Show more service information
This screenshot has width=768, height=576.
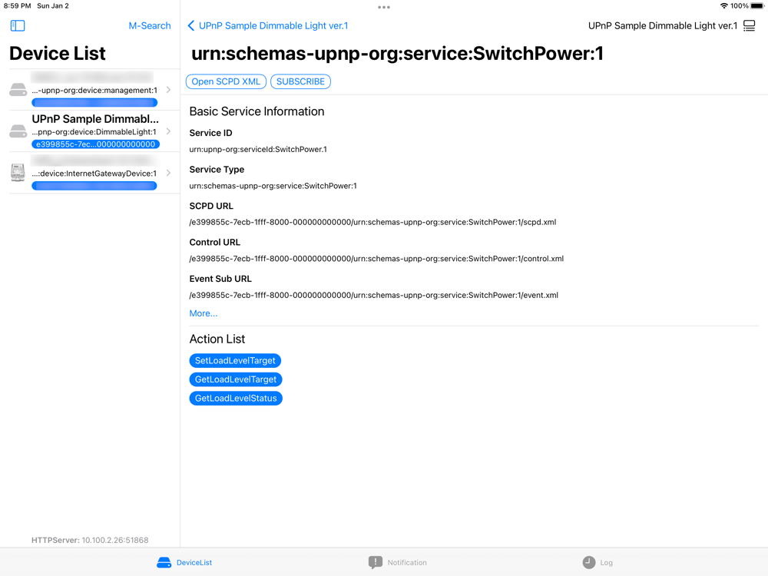pyautogui.click(x=204, y=313)
